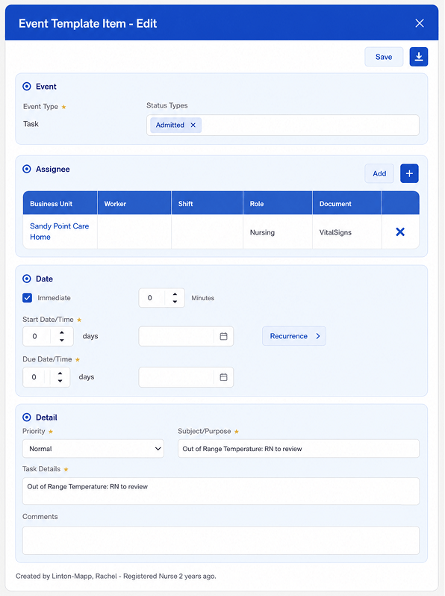Collapse the Event section
Image resolution: width=445 pixels, height=596 pixels.
tap(27, 87)
